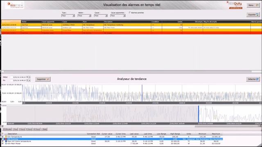Select the 24 Hours time range
Screen dimensions: 262x147
pyautogui.click(x=36, y=129)
